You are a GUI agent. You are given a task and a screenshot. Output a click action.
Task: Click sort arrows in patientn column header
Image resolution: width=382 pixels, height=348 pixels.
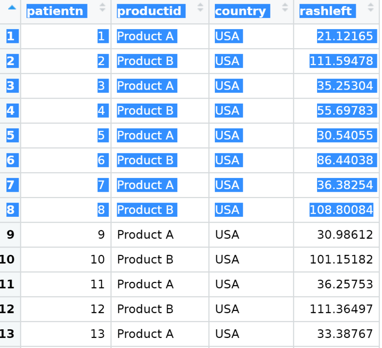pos(102,7)
